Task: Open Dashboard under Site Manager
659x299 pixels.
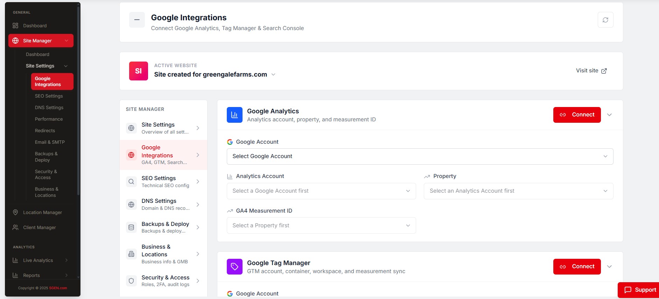Action: pyautogui.click(x=37, y=54)
